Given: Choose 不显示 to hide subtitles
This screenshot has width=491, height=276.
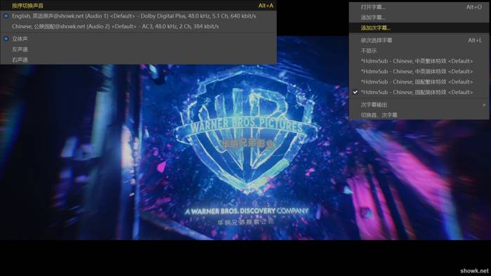Looking at the screenshot, I should click(x=419, y=51).
